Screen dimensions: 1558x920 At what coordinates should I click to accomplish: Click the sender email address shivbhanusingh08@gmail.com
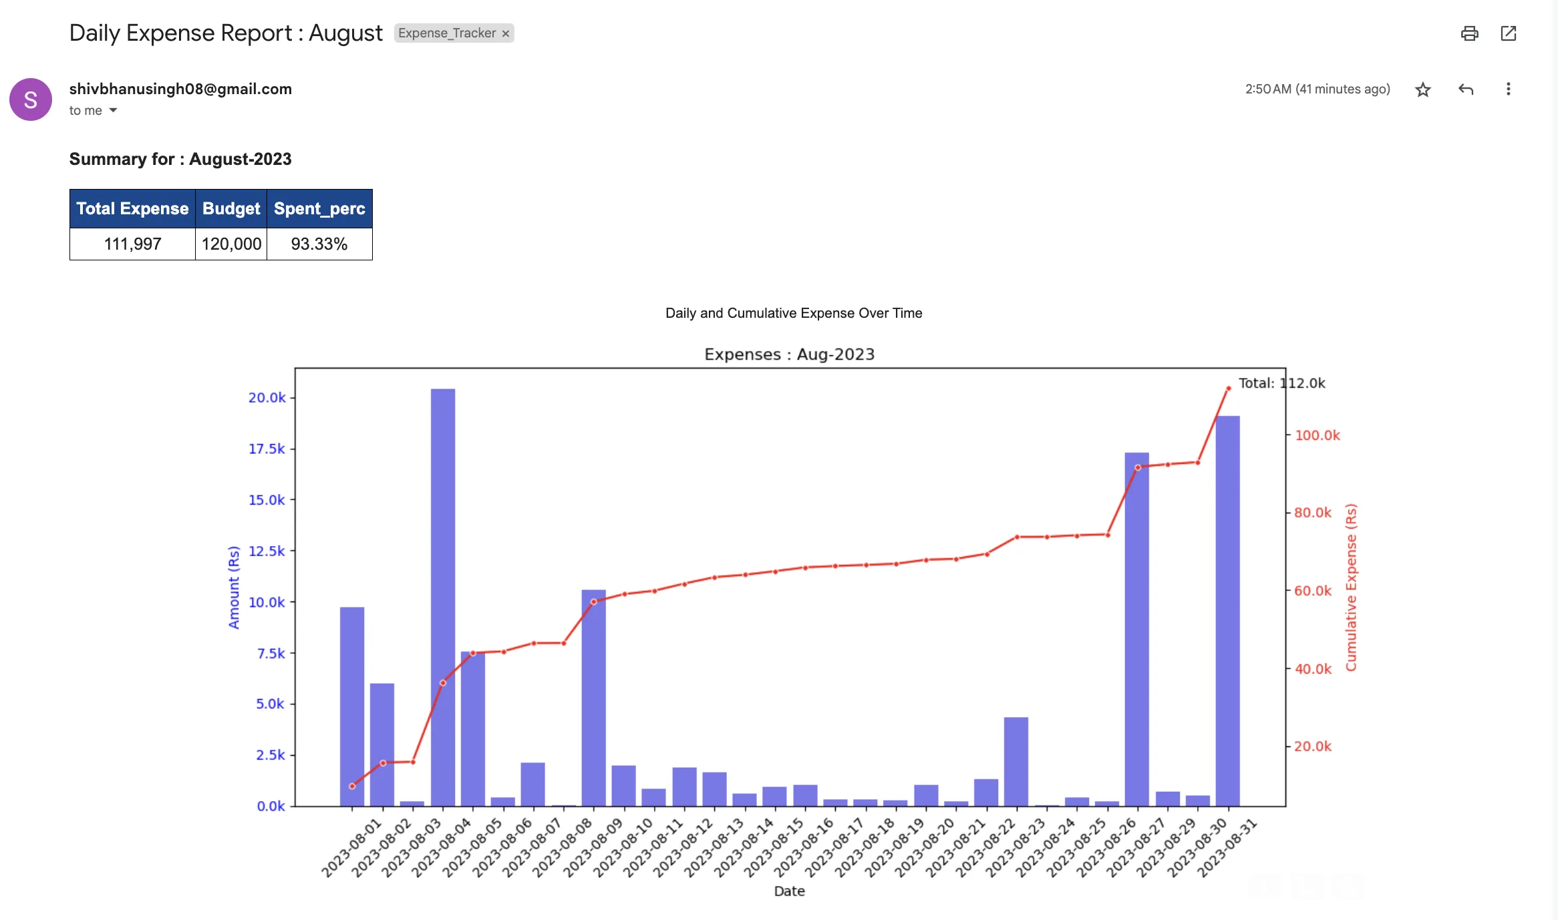coord(180,88)
